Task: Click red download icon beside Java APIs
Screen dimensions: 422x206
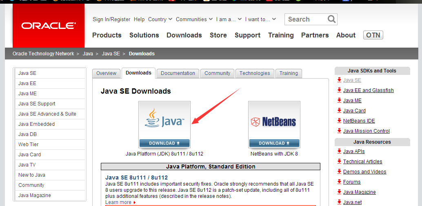Action: pos(339,151)
